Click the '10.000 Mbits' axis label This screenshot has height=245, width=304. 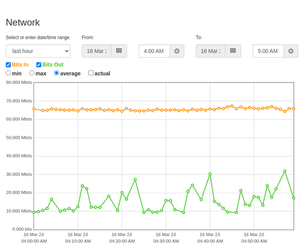coord(19,211)
